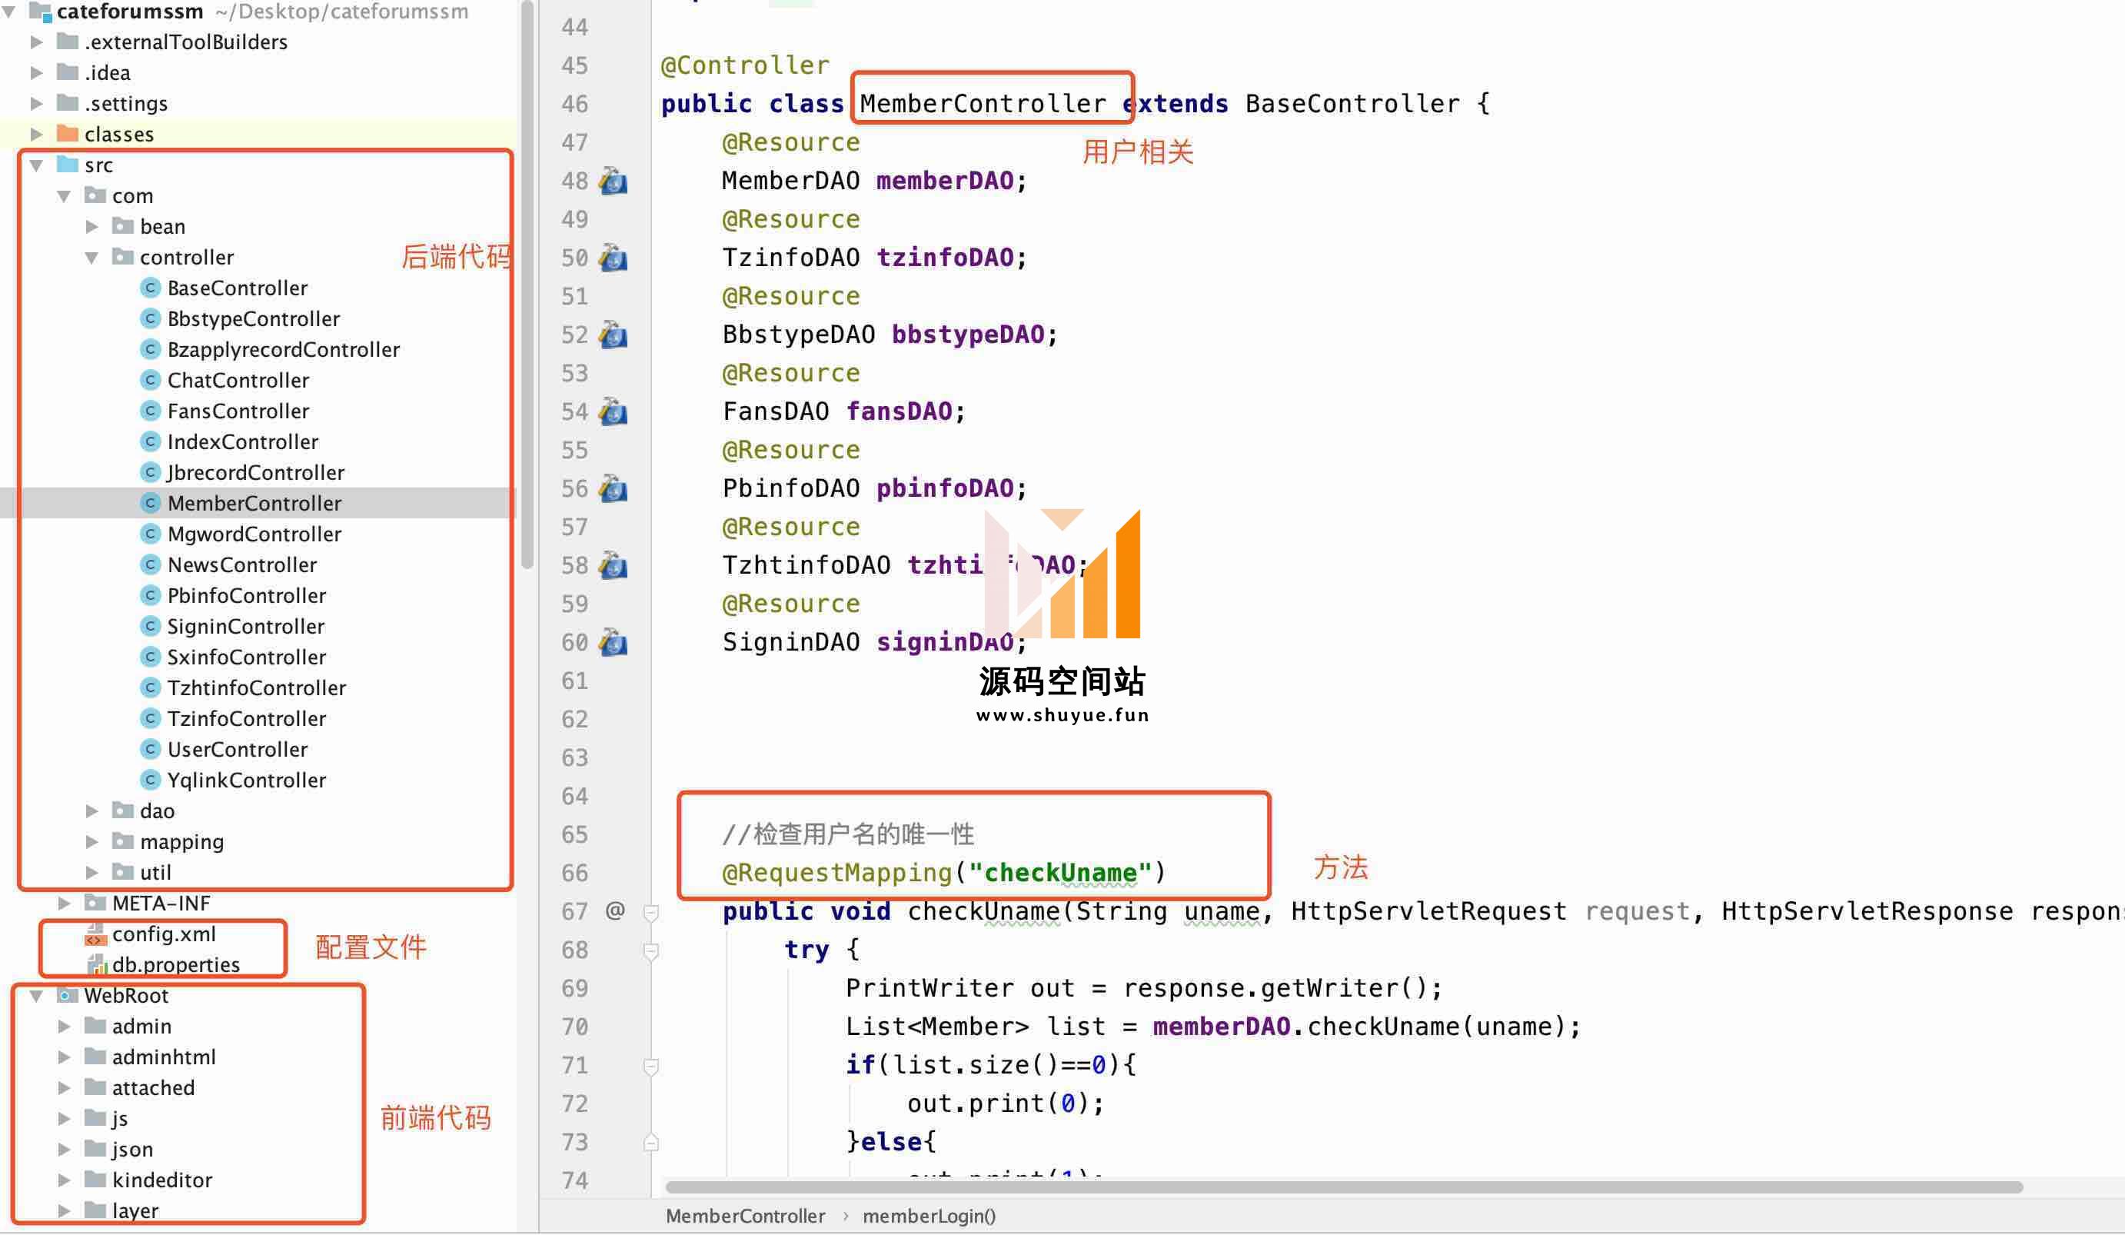Click the ChatController class icon
The height and width of the screenshot is (1235, 2125).
click(x=150, y=381)
